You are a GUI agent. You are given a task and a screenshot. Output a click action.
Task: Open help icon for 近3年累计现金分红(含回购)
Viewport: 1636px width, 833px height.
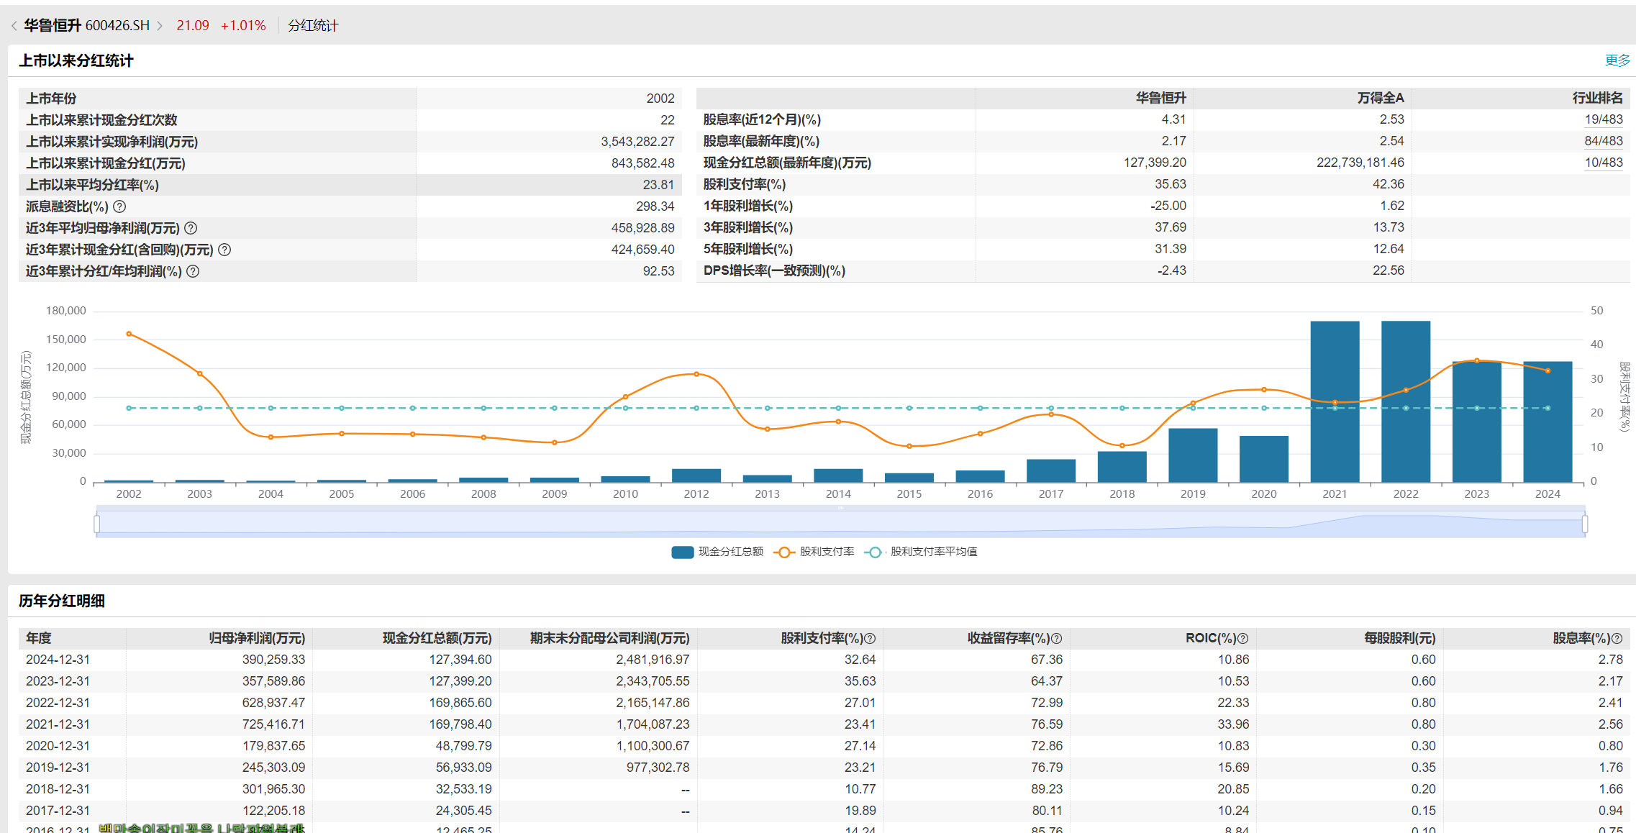click(x=224, y=250)
